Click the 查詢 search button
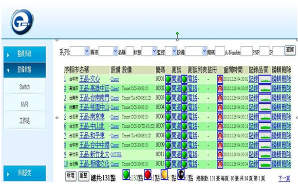298x185 pixels. tap(290, 50)
